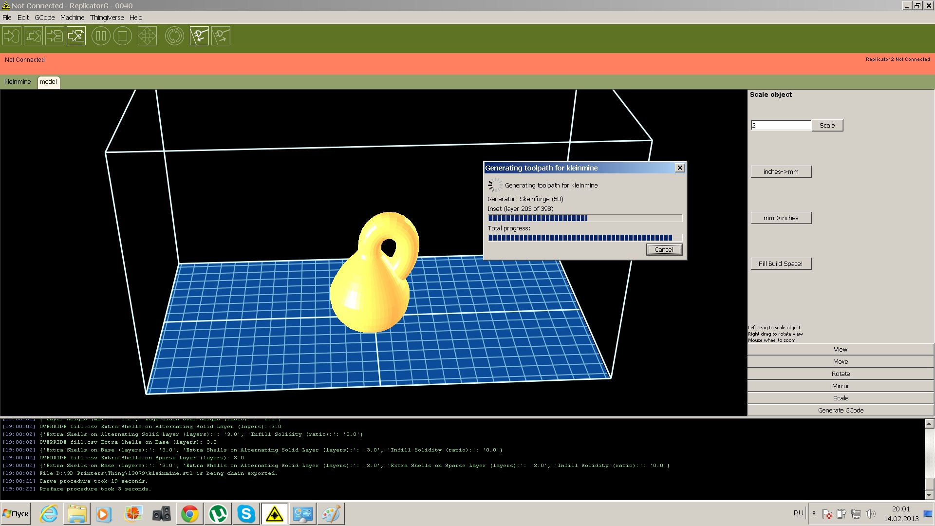This screenshot has width=935, height=526.
Task: Click the Stop build icon
Action: point(122,36)
